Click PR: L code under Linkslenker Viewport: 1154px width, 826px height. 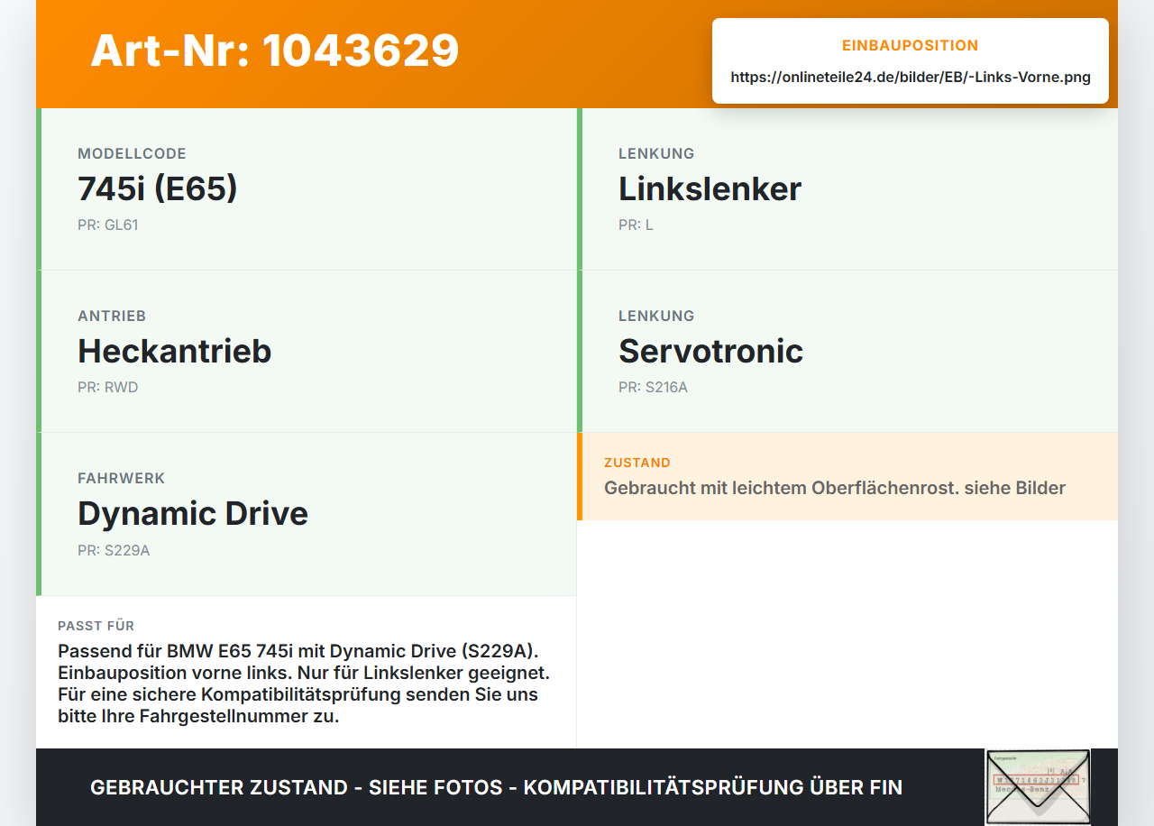coord(636,225)
